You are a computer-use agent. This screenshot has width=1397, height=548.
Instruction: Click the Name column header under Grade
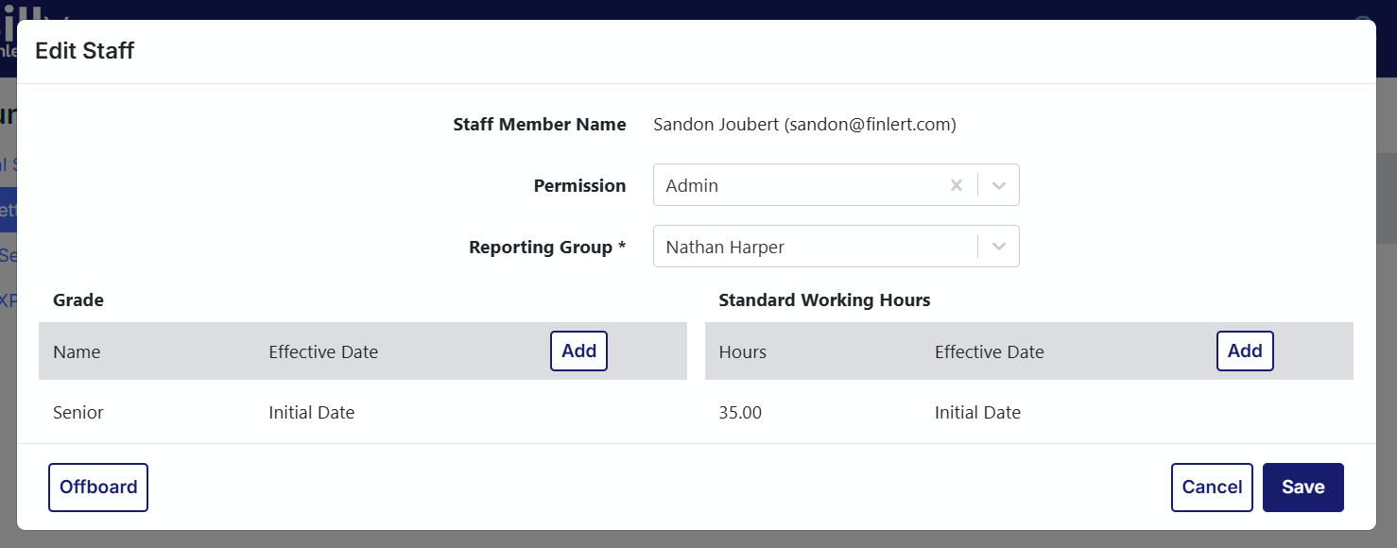[77, 352]
